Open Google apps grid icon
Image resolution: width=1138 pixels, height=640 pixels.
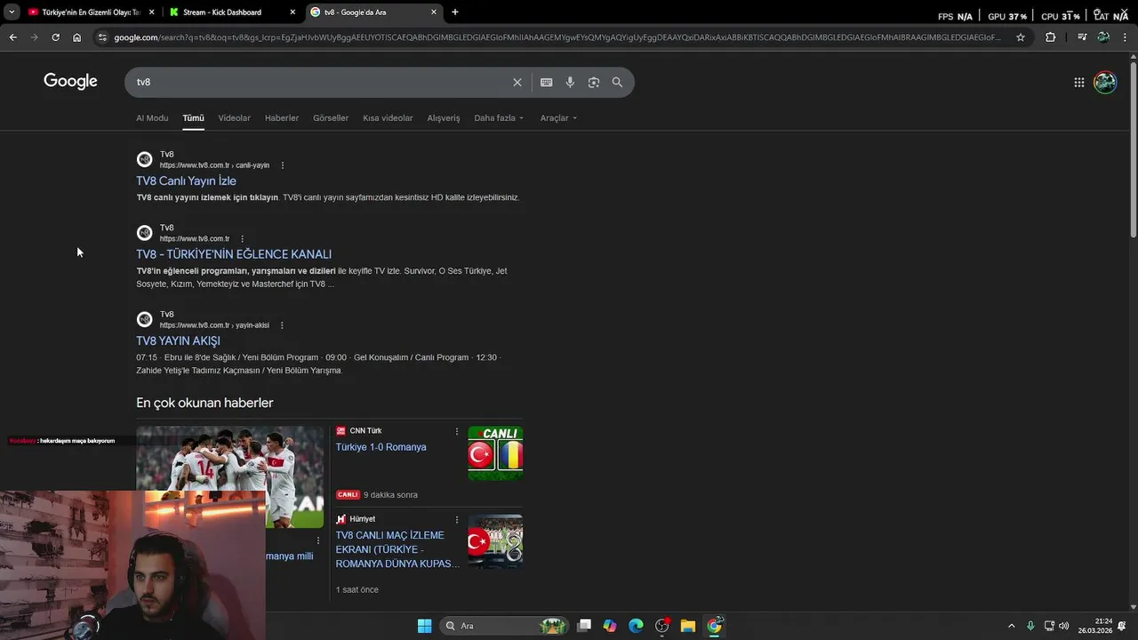point(1078,82)
